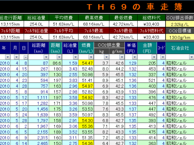This screenshot has height=145, width=194.
Task: Open the 石油会社 column filter dropdown
Action: [x=192, y=57]
